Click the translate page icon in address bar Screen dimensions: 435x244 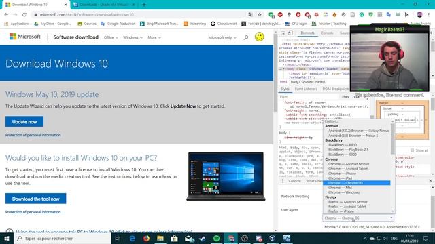[251, 15]
